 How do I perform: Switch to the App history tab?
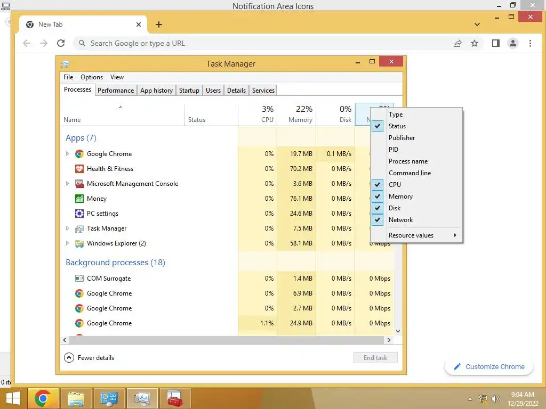click(x=156, y=91)
